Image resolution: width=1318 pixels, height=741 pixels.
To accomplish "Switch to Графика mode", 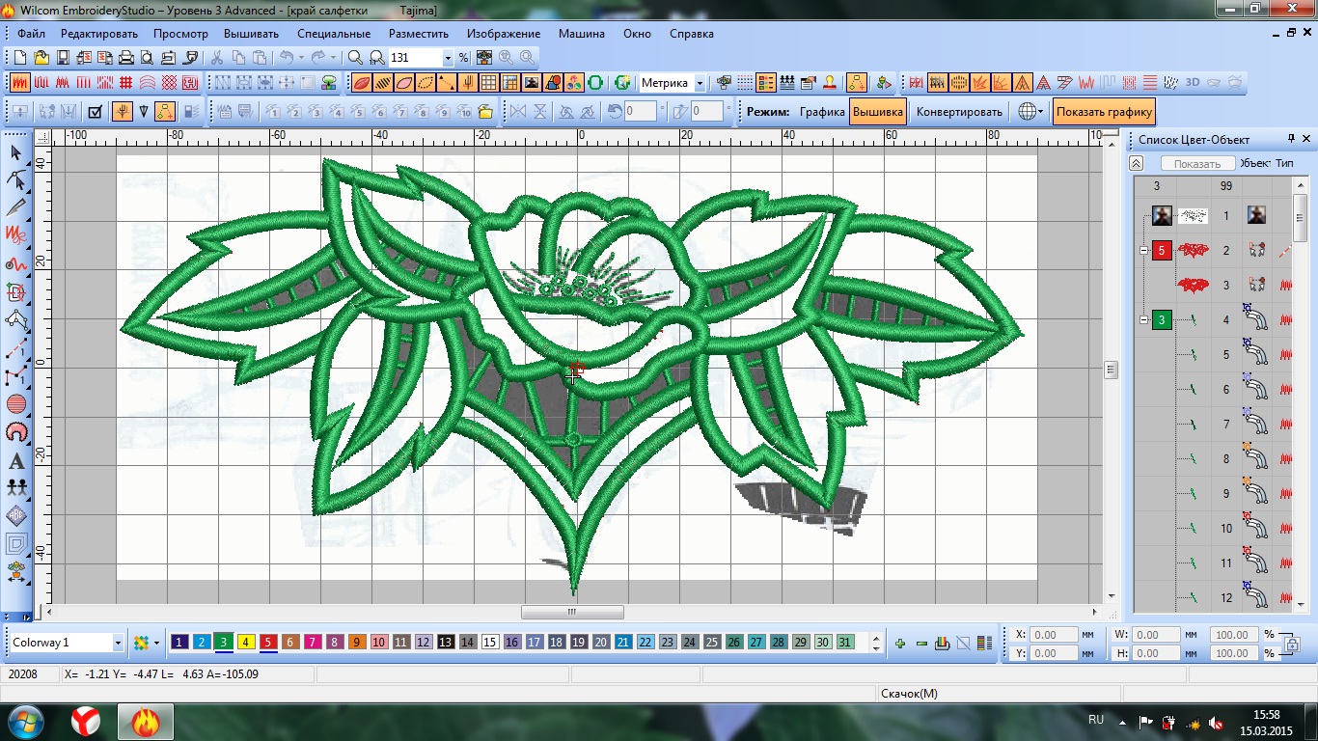I will click(x=822, y=112).
